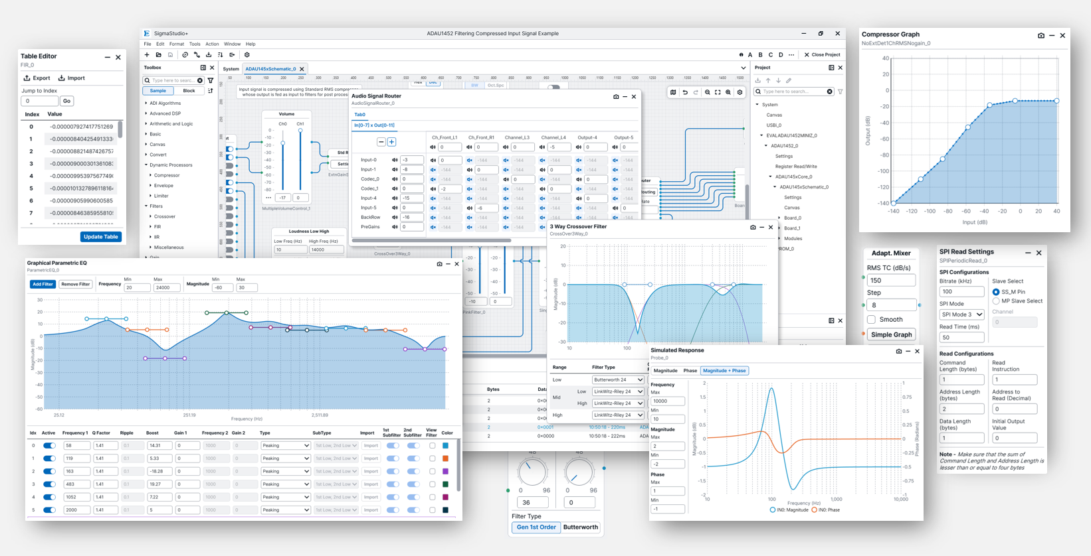Click the Export icon in Table Editor
Screen dimensions: 1091x556
27,78
